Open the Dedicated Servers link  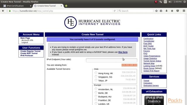[151, 85]
